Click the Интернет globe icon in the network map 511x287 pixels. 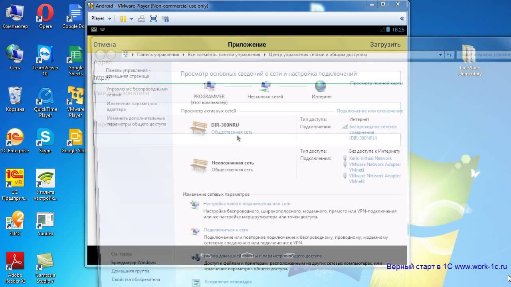[321, 86]
